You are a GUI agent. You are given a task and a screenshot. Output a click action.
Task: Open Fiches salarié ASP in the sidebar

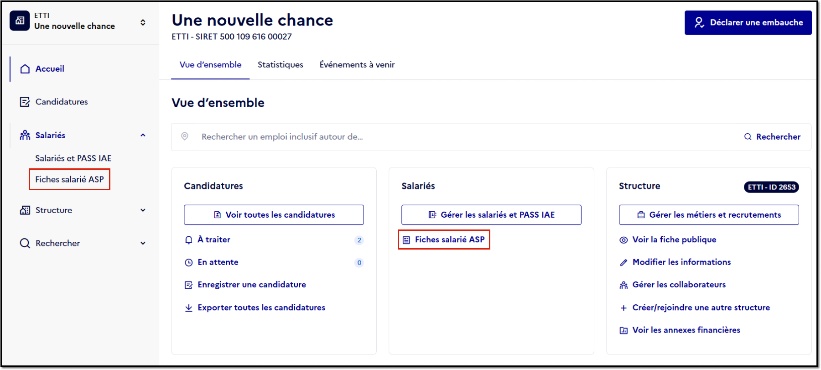pos(70,179)
